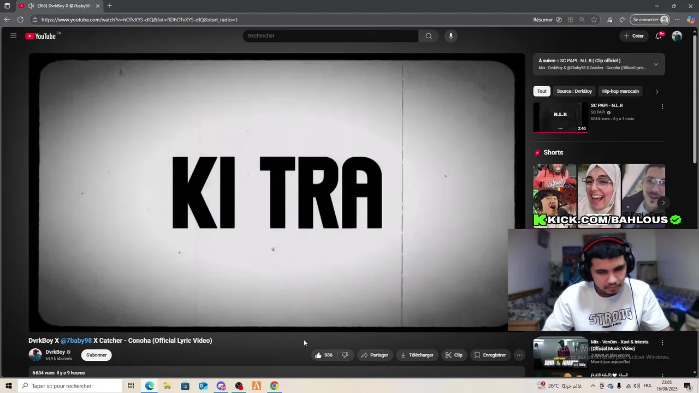699x393 pixels.
Task: Open the SC PAPI - N.L.R video thumbnail
Action: click(x=560, y=117)
